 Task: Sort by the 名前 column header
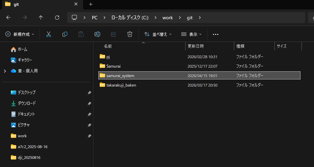click(108, 46)
